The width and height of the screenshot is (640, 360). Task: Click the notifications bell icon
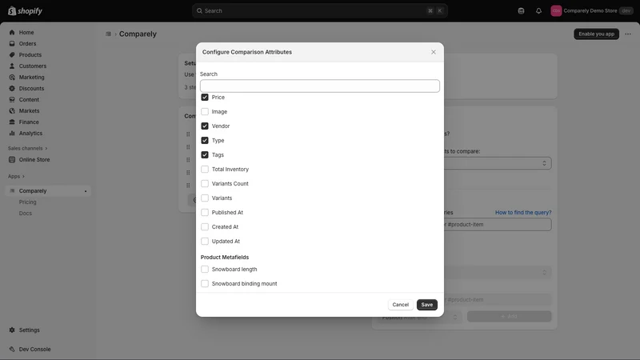(538, 11)
